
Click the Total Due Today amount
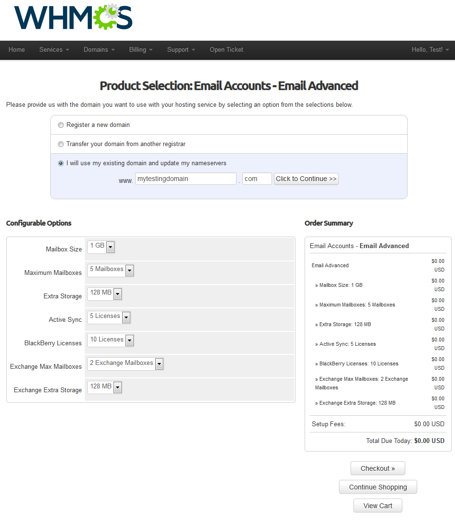tap(429, 441)
